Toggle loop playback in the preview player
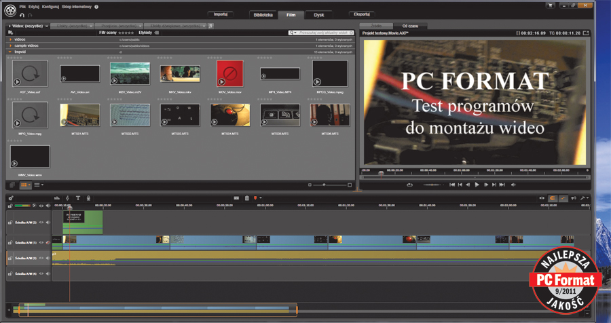The height and width of the screenshot is (323, 611). coord(410,185)
